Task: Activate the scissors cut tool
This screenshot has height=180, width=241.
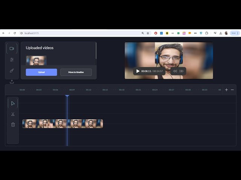Action: 13,114
